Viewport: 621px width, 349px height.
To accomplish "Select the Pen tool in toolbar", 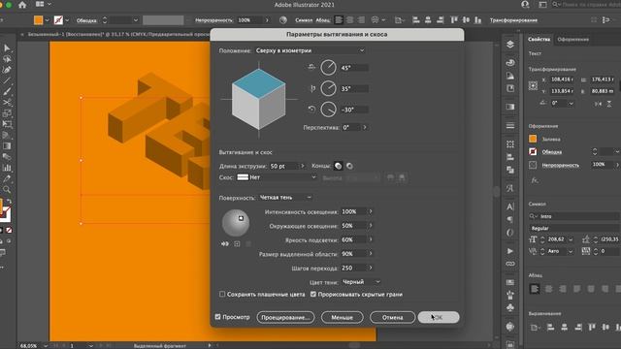I will point(7,70).
